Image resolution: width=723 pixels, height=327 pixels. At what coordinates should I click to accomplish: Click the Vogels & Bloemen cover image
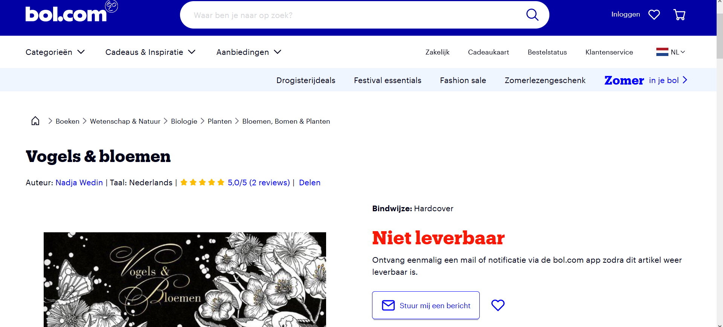pos(185,279)
